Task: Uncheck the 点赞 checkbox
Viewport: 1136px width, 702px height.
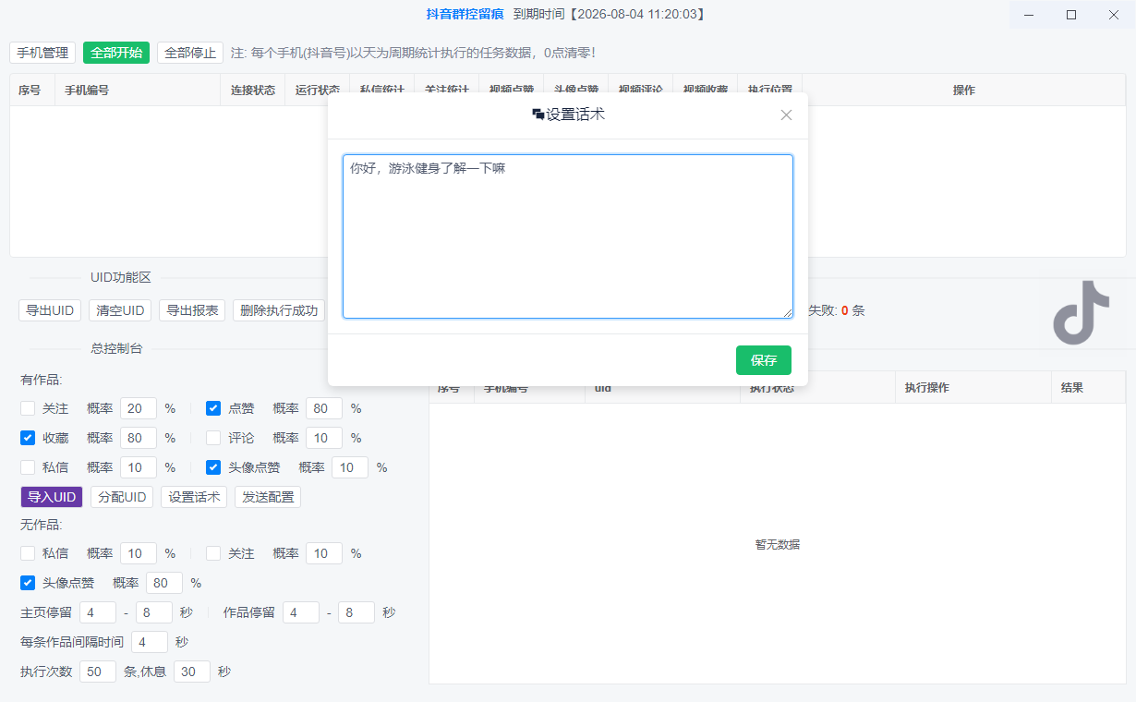Action: coord(213,408)
